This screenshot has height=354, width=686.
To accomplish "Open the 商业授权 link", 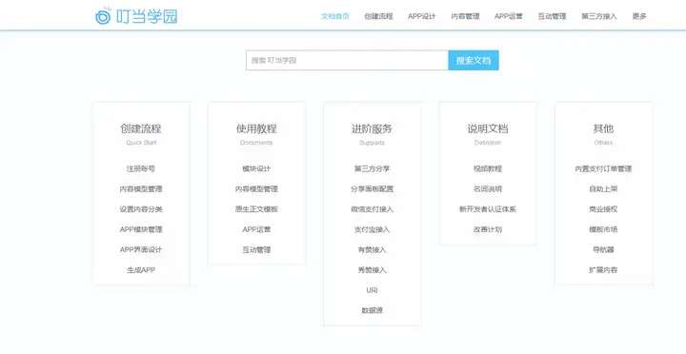I will [603, 209].
